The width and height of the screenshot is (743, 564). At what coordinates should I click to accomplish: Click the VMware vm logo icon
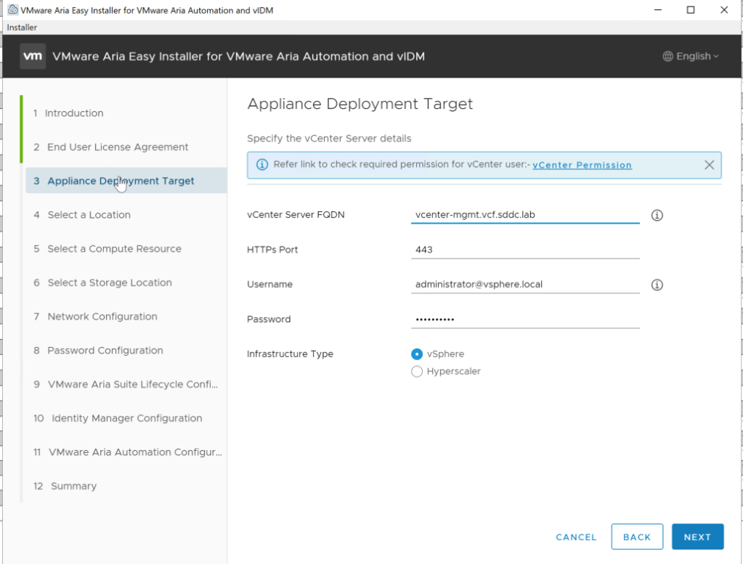coord(33,57)
